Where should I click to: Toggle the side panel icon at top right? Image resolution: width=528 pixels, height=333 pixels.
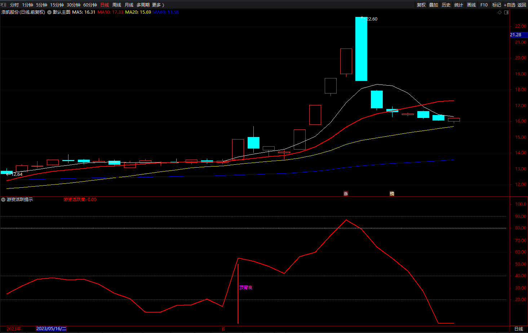pyautogui.click(x=506, y=13)
